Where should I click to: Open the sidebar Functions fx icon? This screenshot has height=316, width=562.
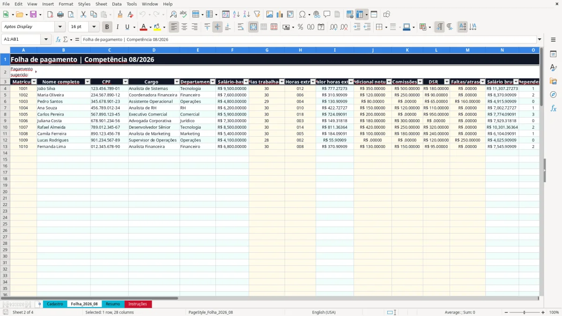click(x=553, y=108)
